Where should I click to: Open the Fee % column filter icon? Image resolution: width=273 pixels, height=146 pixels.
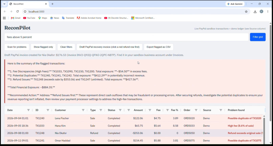tap(167, 110)
